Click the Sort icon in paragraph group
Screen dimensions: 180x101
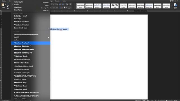(67, 4)
